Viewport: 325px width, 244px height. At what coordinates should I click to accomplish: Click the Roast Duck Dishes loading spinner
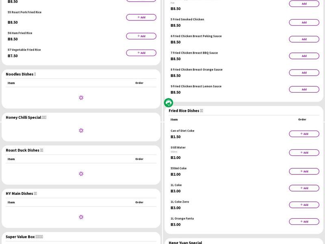(81, 174)
